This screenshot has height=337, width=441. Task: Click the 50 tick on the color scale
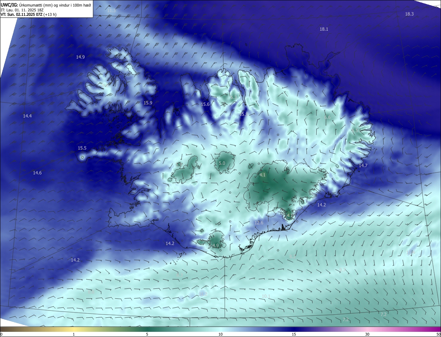(438, 334)
